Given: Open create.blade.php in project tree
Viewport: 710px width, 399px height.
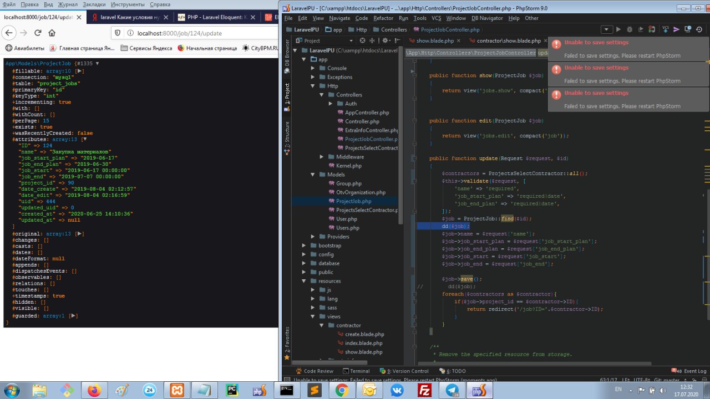Looking at the screenshot, I should pos(364,334).
